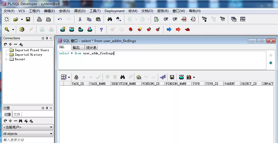278x143 pixels.
Task: Open the All objects dropdown
Action: [x=28, y=134]
